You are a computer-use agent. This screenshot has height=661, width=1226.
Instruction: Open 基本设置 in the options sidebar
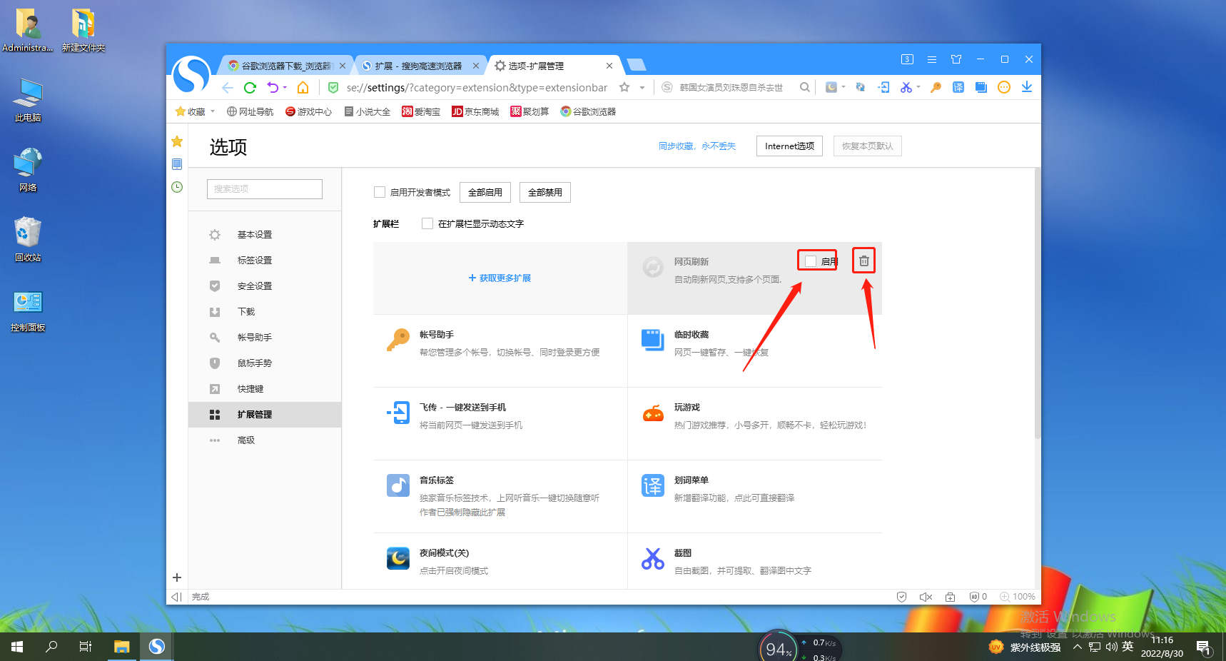click(255, 235)
